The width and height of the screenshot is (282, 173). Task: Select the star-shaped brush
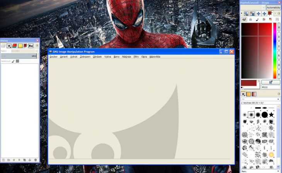click(271, 115)
